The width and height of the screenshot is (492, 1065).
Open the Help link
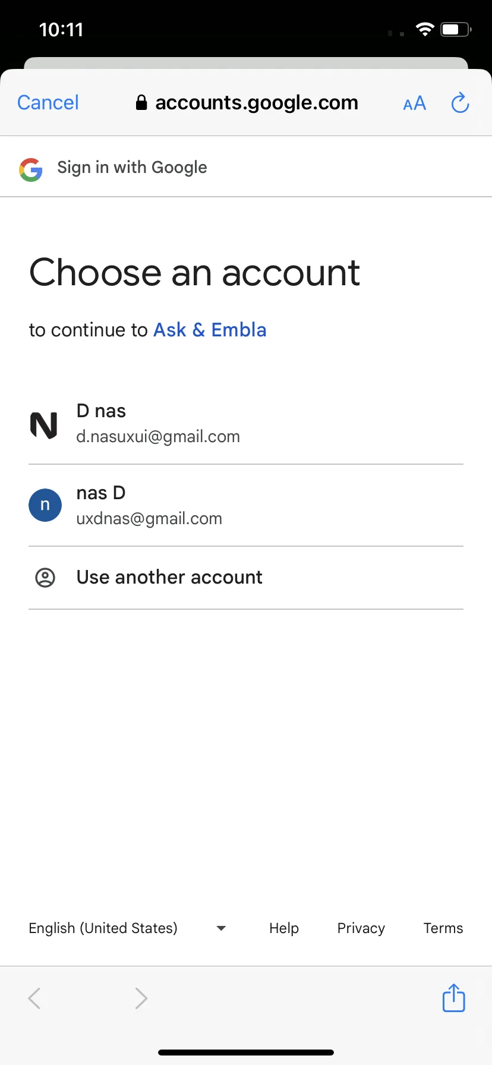click(x=284, y=928)
